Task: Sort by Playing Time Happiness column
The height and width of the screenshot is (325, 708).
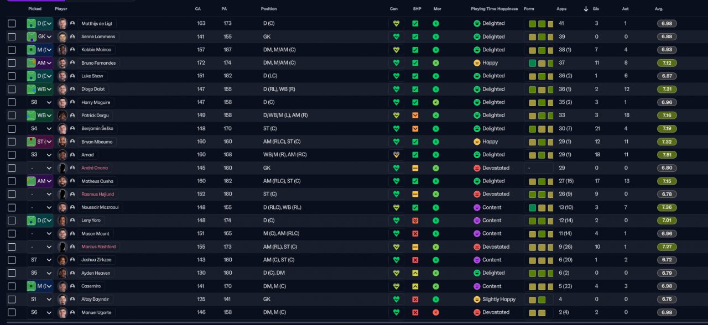Action: tap(494, 9)
